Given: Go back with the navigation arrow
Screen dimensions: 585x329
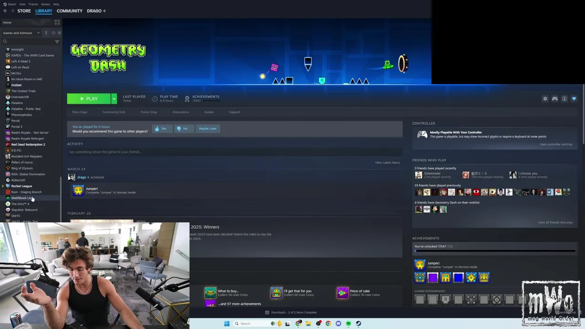Looking at the screenshot, I should tap(5, 11).
